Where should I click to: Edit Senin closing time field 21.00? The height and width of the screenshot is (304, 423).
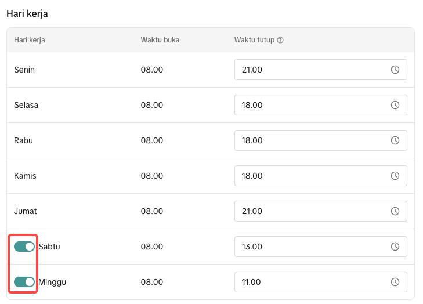point(310,70)
